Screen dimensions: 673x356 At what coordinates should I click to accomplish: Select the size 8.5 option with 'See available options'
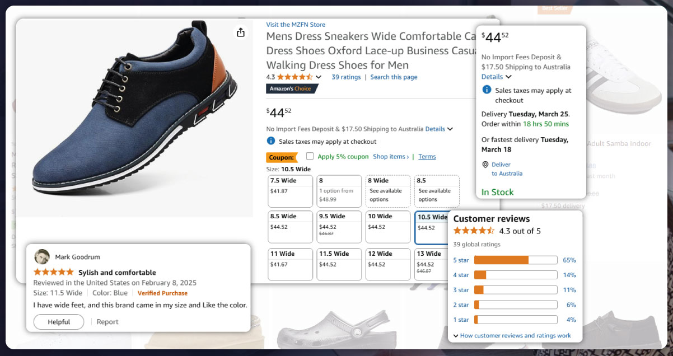437,191
